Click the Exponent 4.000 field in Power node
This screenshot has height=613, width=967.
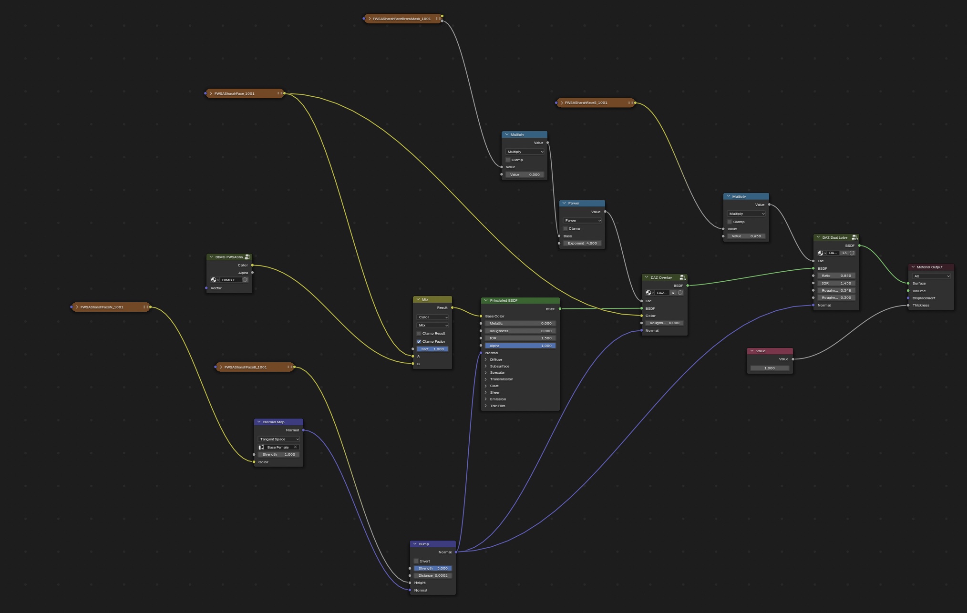click(x=582, y=243)
